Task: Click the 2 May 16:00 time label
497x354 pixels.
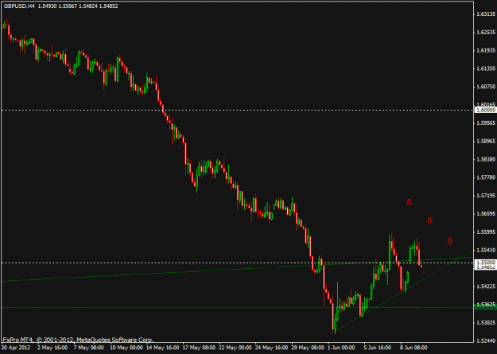Action: click(52, 348)
